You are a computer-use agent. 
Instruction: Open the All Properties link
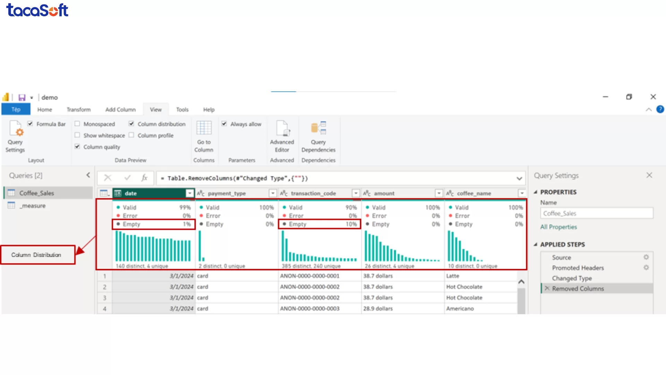pyautogui.click(x=558, y=227)
